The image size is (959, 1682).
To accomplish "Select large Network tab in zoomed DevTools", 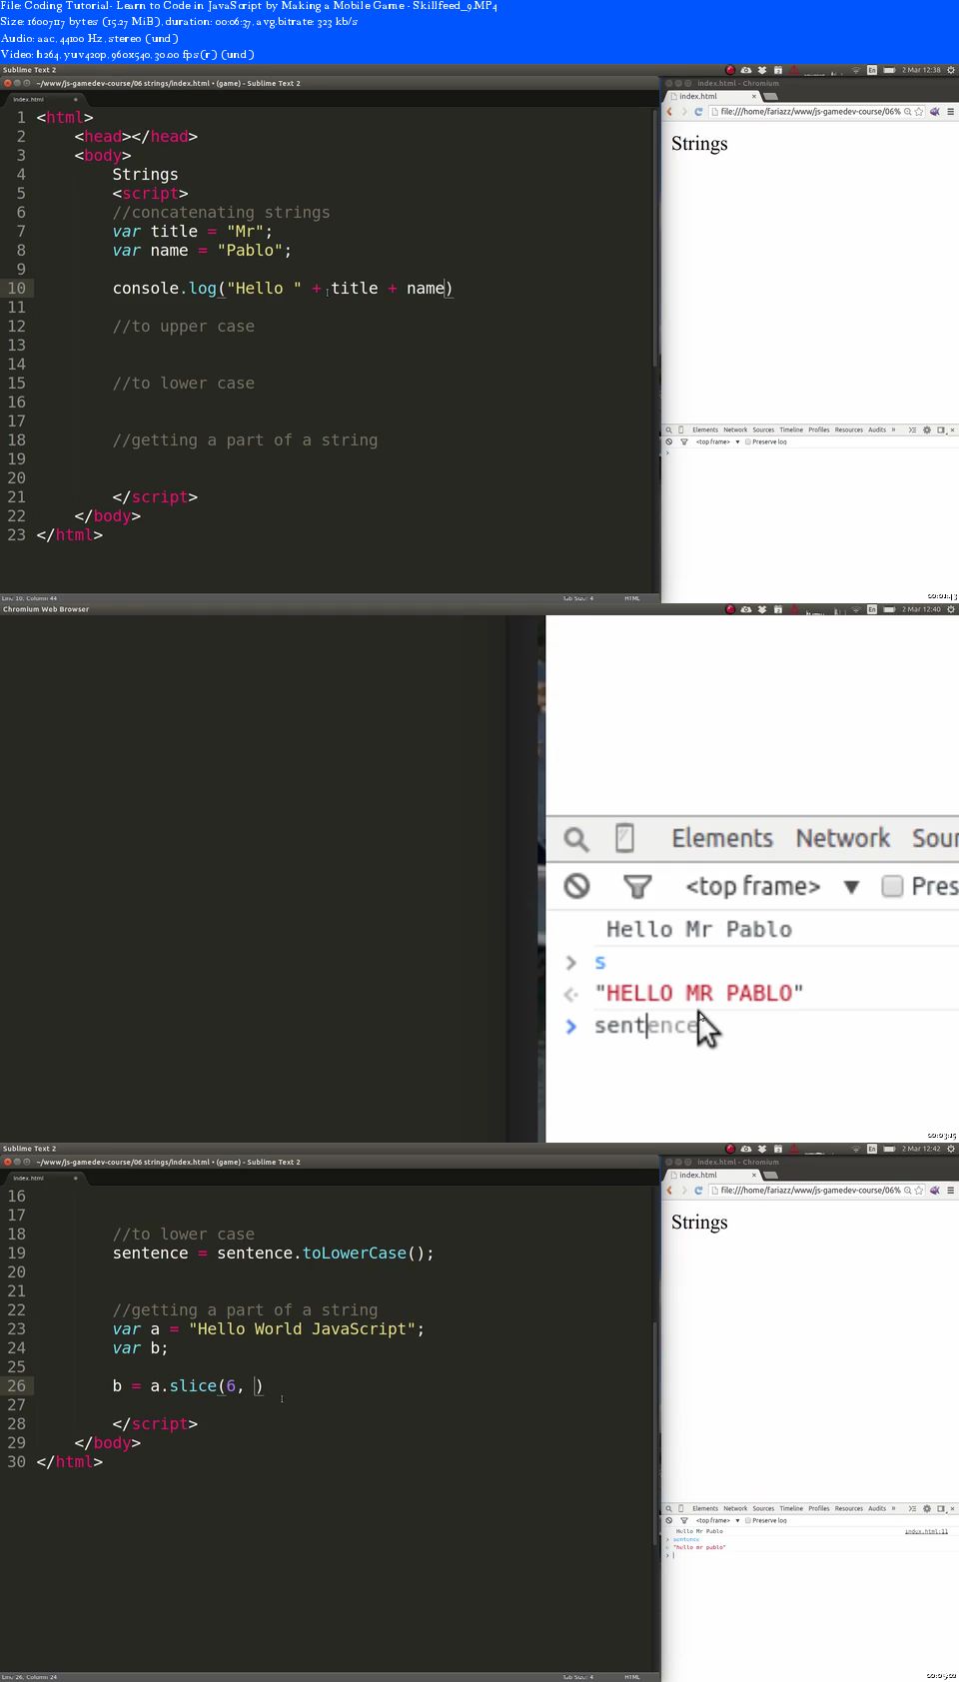I will (x=843, y=838).
